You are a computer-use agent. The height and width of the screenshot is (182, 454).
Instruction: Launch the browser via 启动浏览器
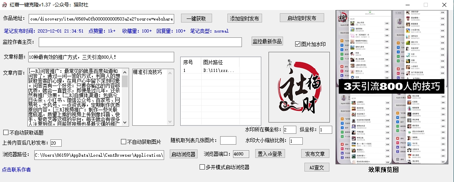(183, 154)
